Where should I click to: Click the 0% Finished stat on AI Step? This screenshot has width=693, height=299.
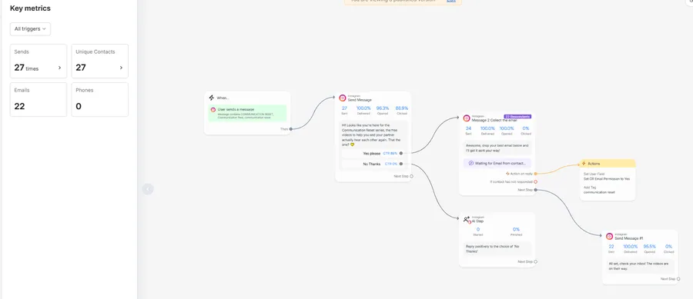click(x=516, y=231)
